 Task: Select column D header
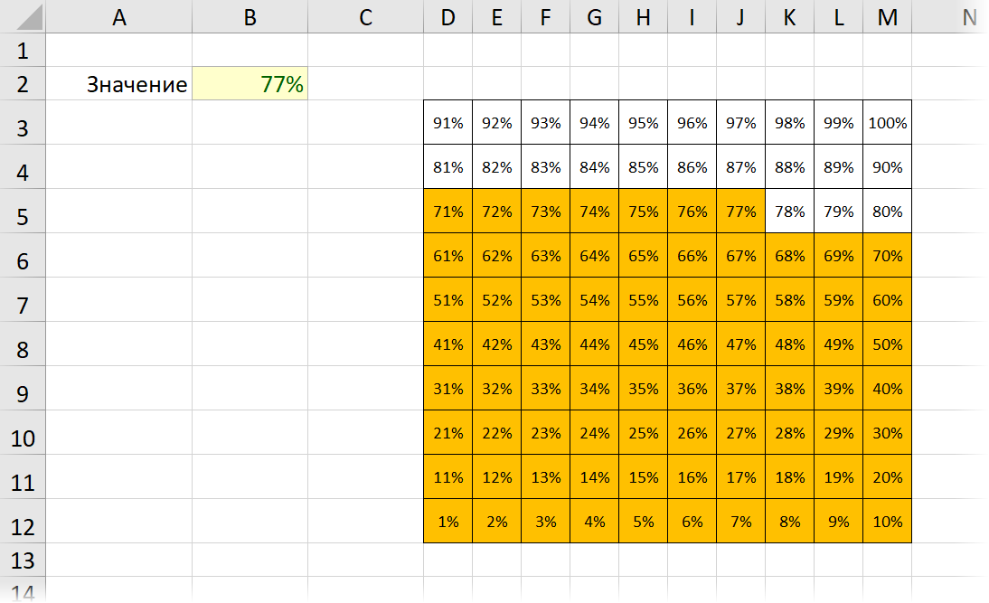point(447,16)
